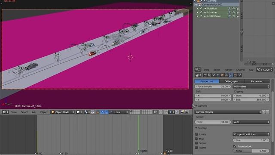
Task: Open the Object properties tab icon
Action: tap(223, 75)
